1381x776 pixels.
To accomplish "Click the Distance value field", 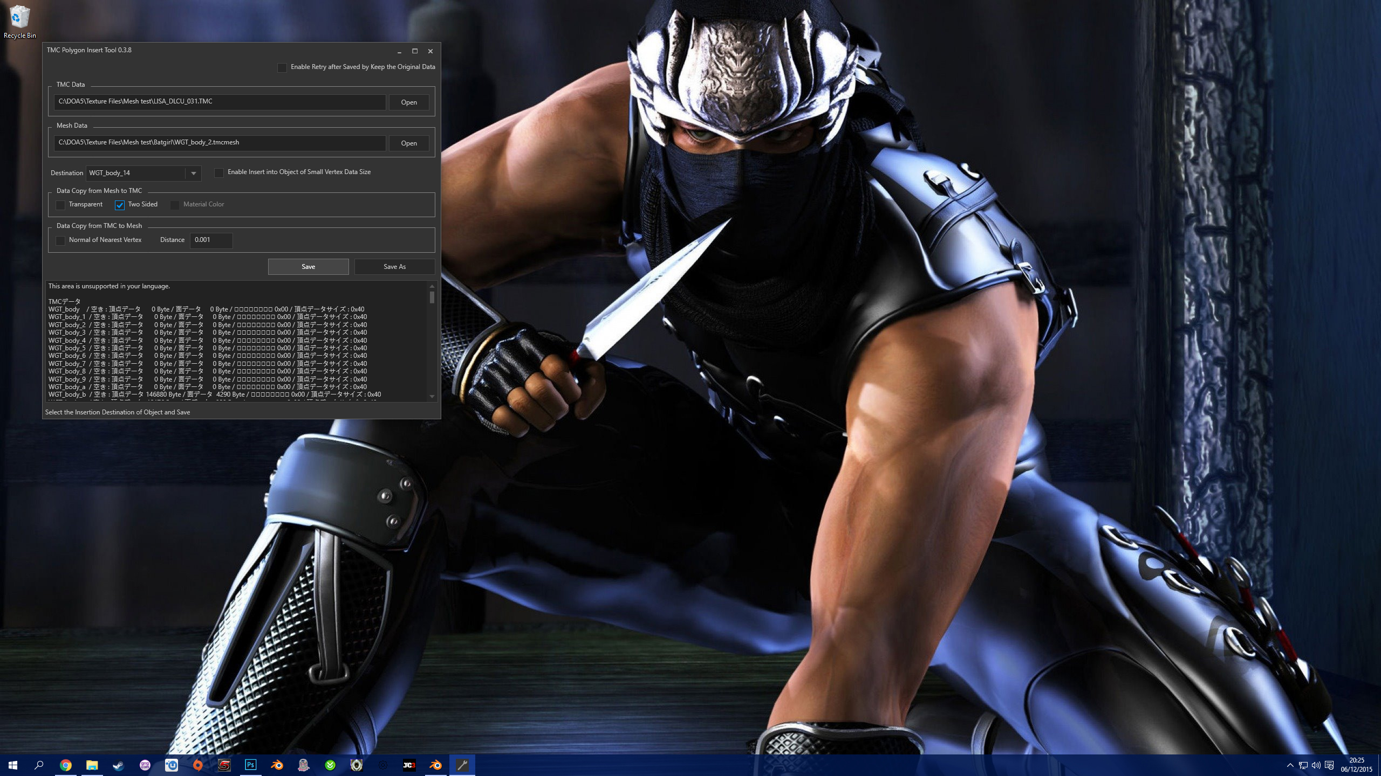I will [211, 240].
